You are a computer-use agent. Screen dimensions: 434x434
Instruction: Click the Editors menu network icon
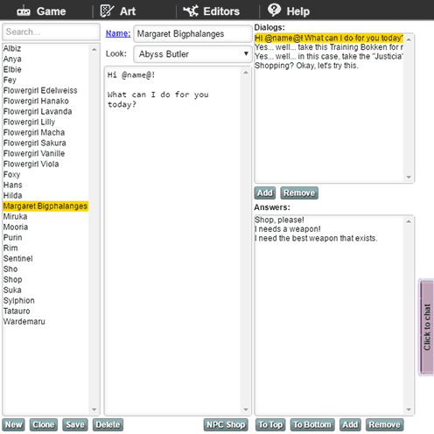(191, 10)
